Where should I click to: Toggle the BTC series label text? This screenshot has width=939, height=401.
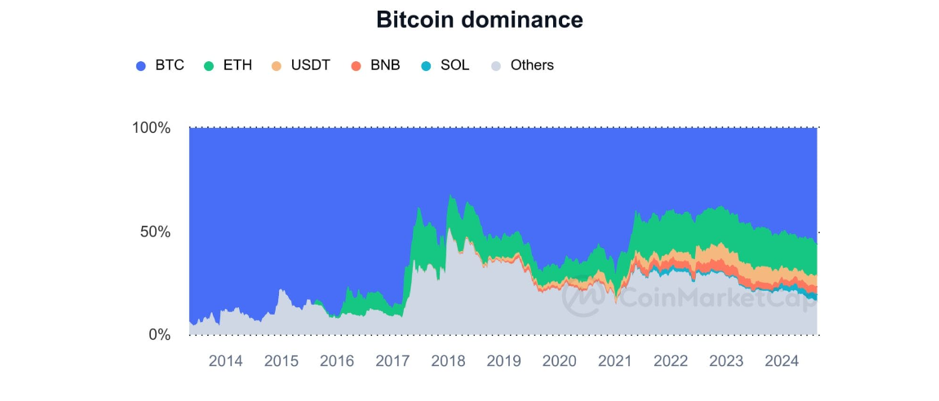tap(170, 65)
